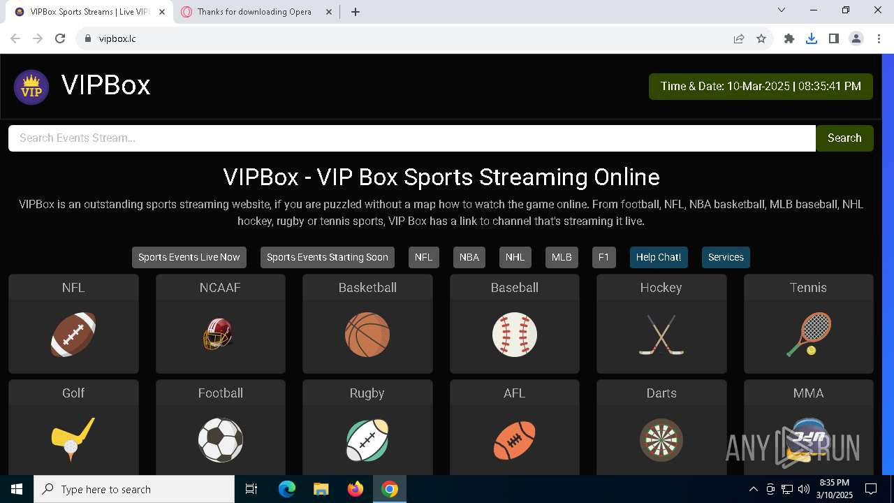This screenshot has height=503, width=894.
Task: Open the MLB quick link button
Action: 562,257
